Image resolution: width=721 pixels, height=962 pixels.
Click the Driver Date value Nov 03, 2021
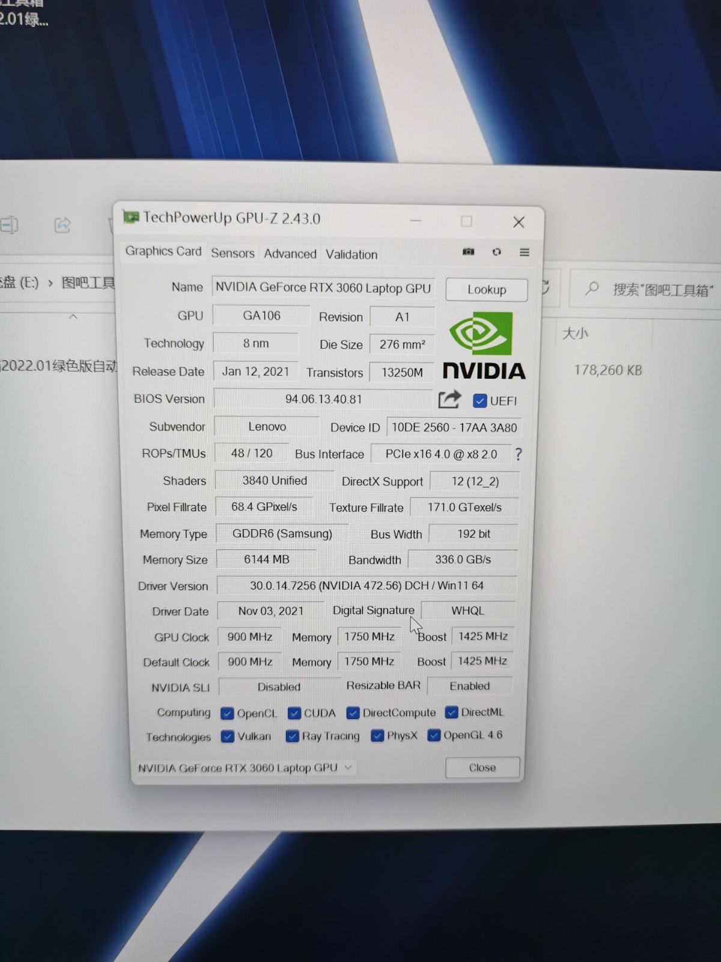point(271,611)
